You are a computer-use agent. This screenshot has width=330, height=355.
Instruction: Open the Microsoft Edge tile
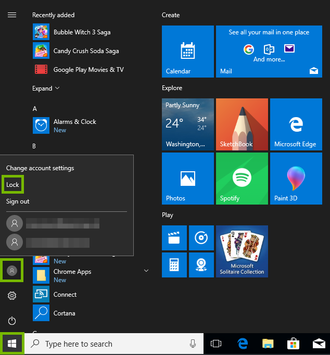point(296,124)
